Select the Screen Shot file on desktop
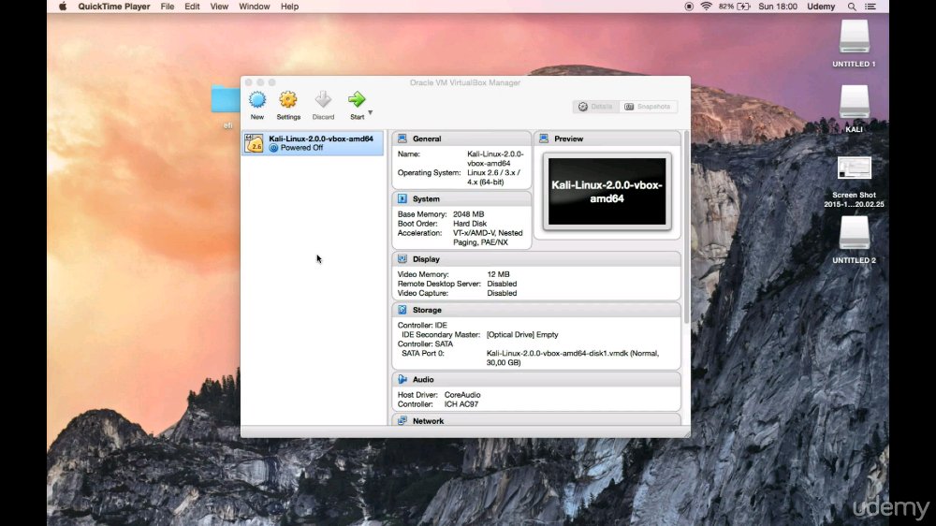Screen dimensions: 936x526 (855, 168)
